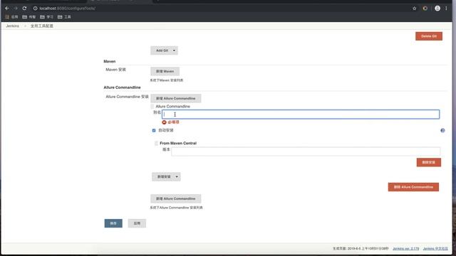Open the 工具 bookmark folder

(x=64, y=17)
